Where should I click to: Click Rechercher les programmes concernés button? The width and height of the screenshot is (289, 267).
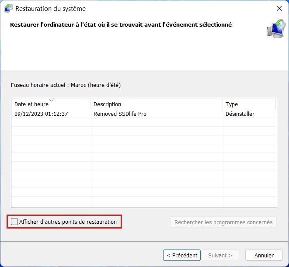pyautogui.click(x=223, y=222)
